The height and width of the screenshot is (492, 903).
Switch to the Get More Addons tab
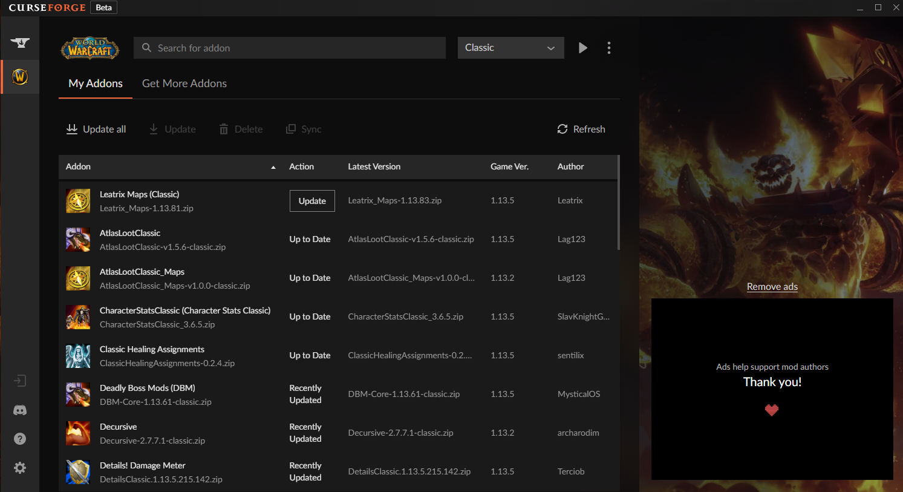[x=184, y=84]
